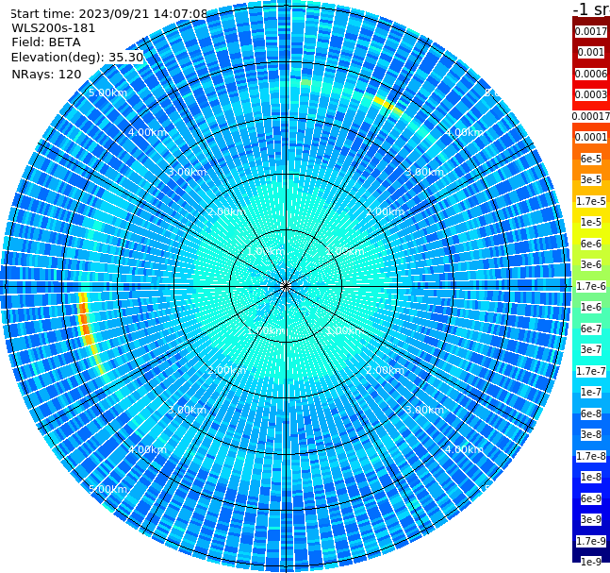Click the 3e-6 colorbar value

click(591, 264)
